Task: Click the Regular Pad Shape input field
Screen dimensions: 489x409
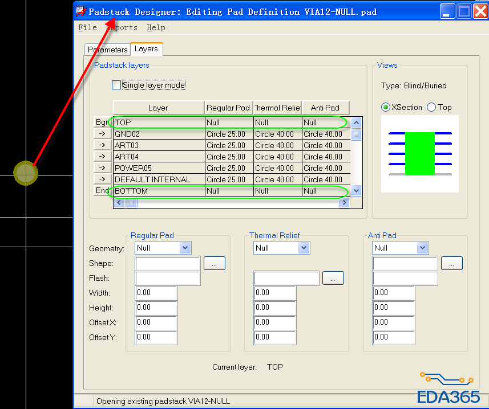Action: pos(168,263)
